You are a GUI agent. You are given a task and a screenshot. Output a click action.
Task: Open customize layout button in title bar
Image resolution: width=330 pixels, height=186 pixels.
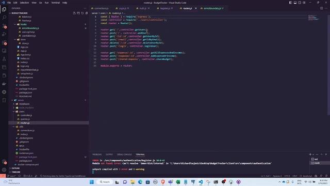tap(304, 3)
